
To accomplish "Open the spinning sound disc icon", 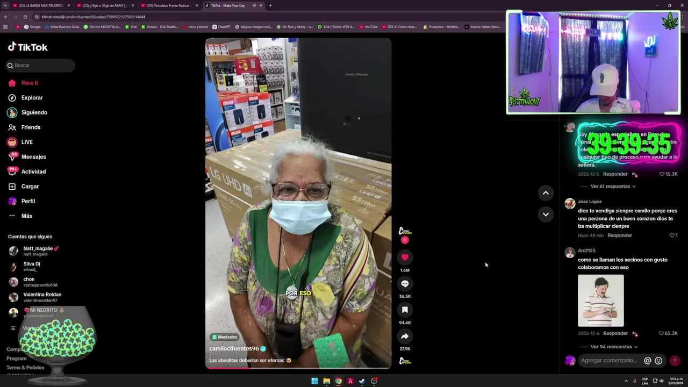I will point(405,361).
